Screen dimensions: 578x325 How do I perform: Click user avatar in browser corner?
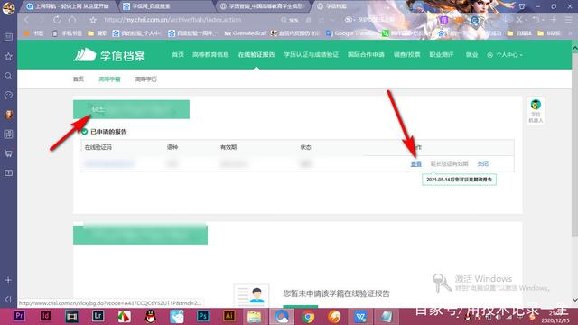[x=8, y=8]
